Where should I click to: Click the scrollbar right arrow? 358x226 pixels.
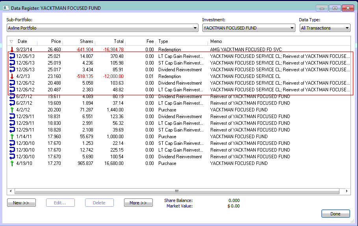(x=347, y=191)
